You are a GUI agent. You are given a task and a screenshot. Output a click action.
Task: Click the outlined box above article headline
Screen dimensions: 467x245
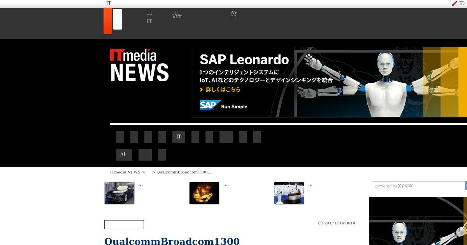pos(124,224)
